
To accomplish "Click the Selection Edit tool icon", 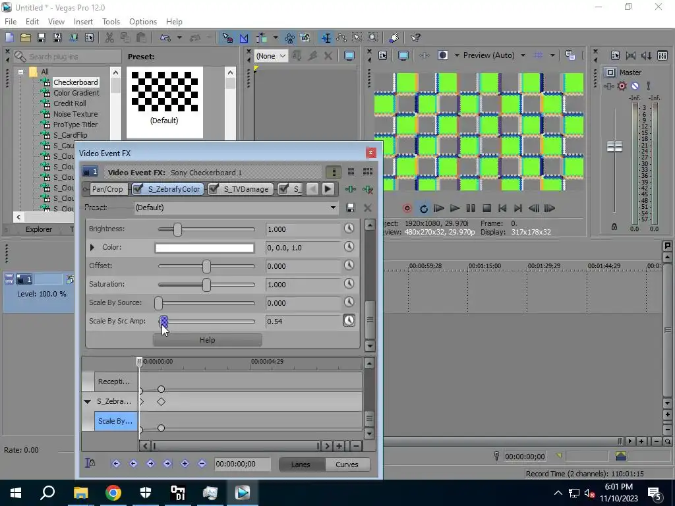I will click(x=357, y=38).
